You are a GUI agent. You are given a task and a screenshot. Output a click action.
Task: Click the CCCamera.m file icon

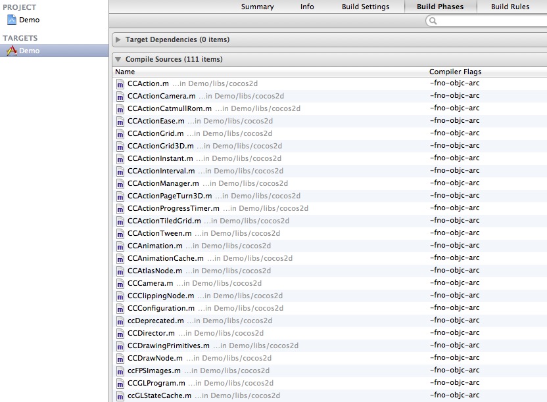pos(120,284)
